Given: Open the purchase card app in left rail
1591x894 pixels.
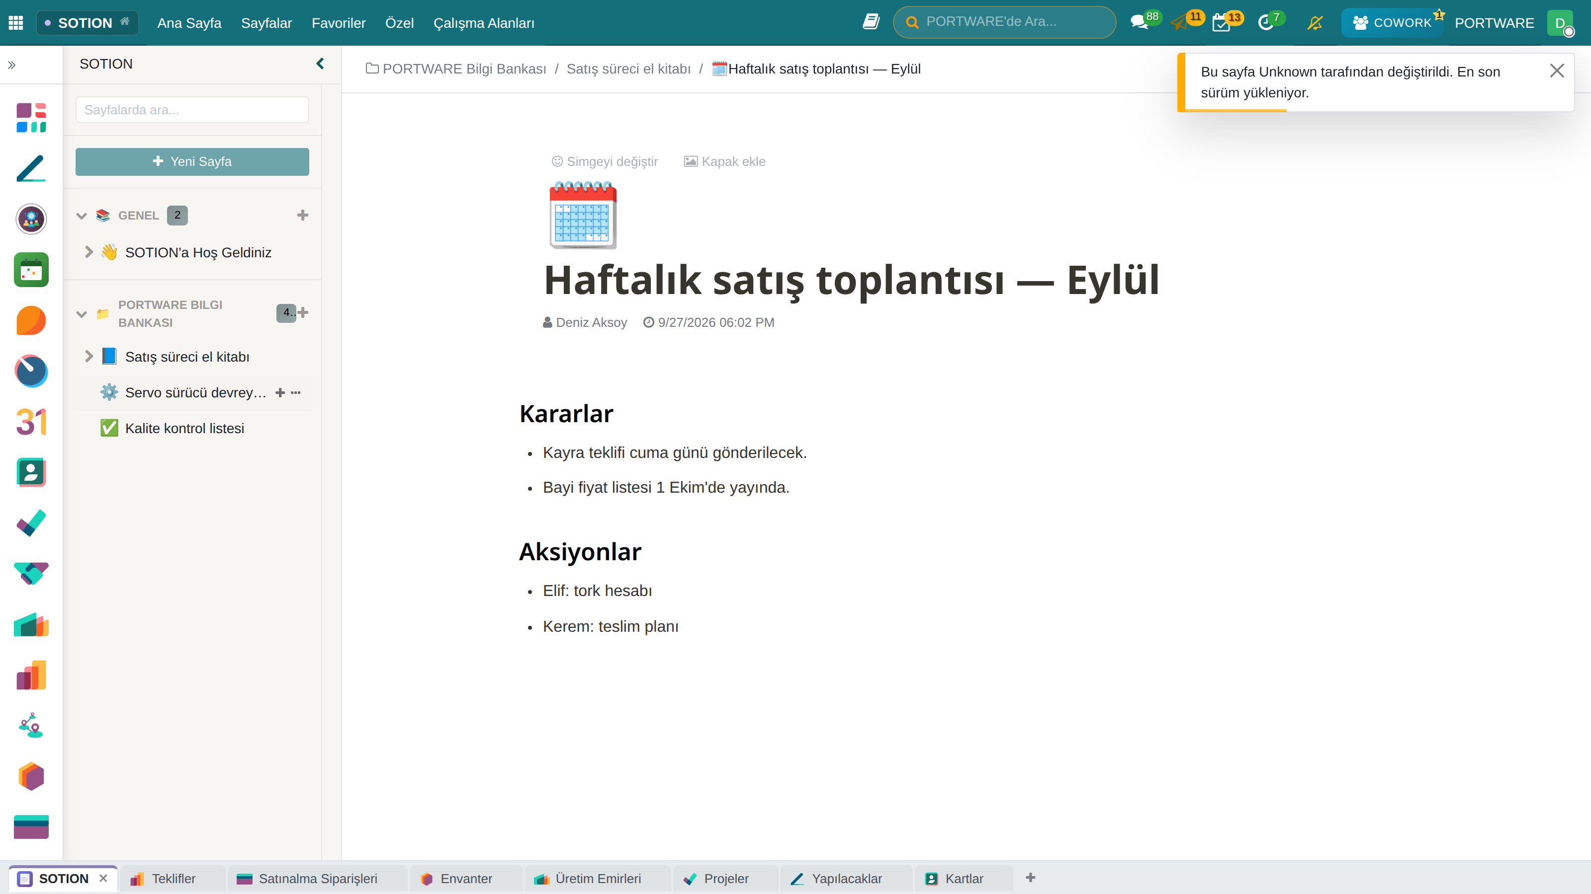Looking at the screenshot, I should [x=31, y=827].
